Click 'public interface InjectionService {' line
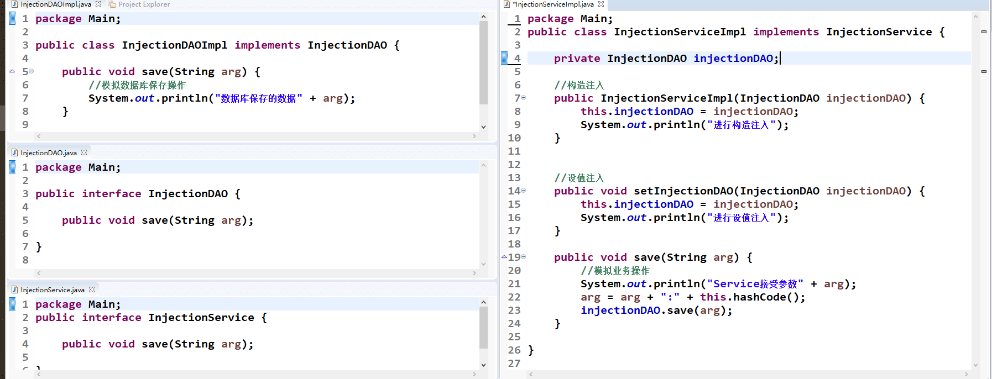The image size is (992, 379). [152, 317]
